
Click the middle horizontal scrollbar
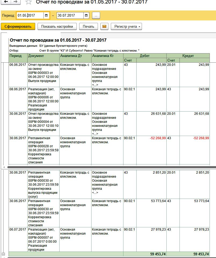coord(107,167)
